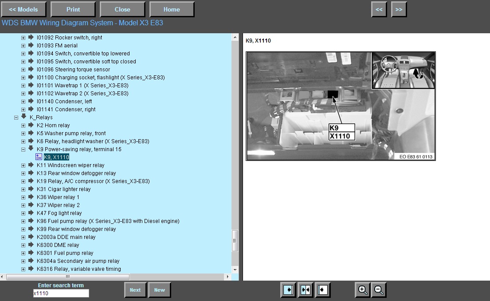Screen dimensions: 490x301
Task: Collapse K9 Power-saving relay node
Action: [23, 149]
